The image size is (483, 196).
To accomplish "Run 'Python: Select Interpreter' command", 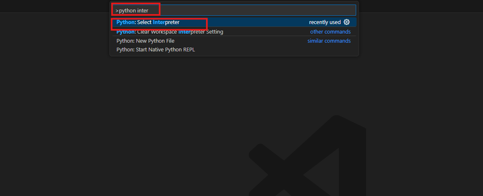I will click(x=234, y=22).
